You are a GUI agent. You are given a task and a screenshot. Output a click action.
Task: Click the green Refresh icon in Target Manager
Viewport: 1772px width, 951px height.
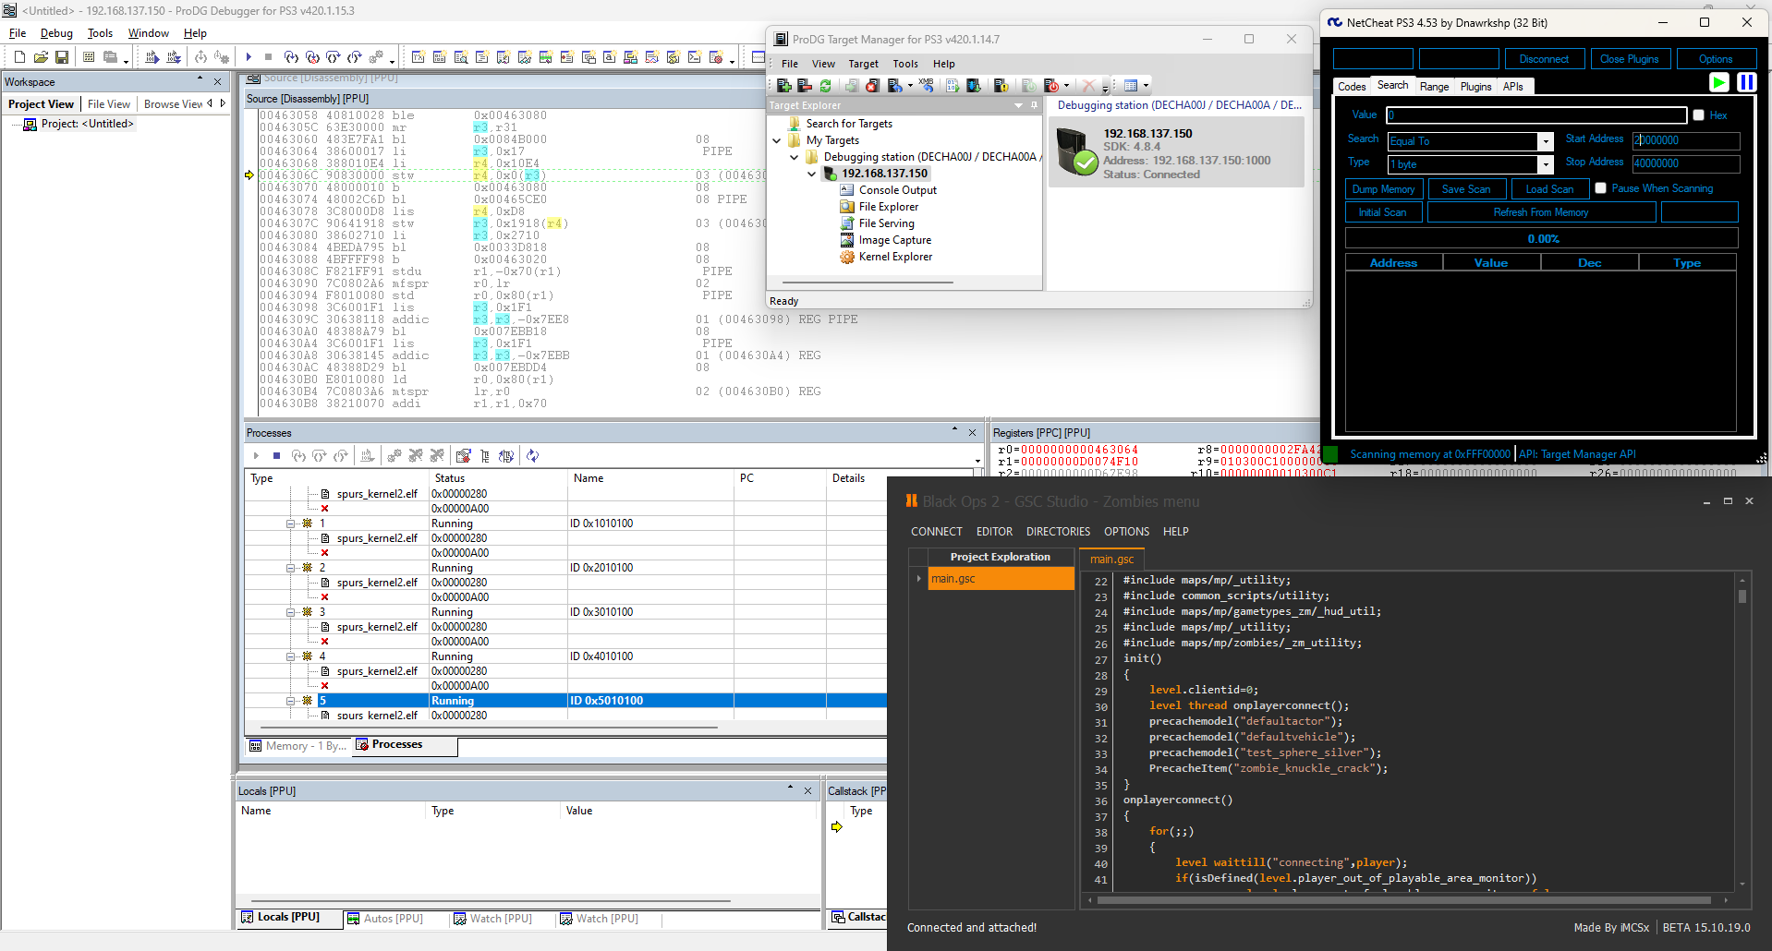click(826, 86)
